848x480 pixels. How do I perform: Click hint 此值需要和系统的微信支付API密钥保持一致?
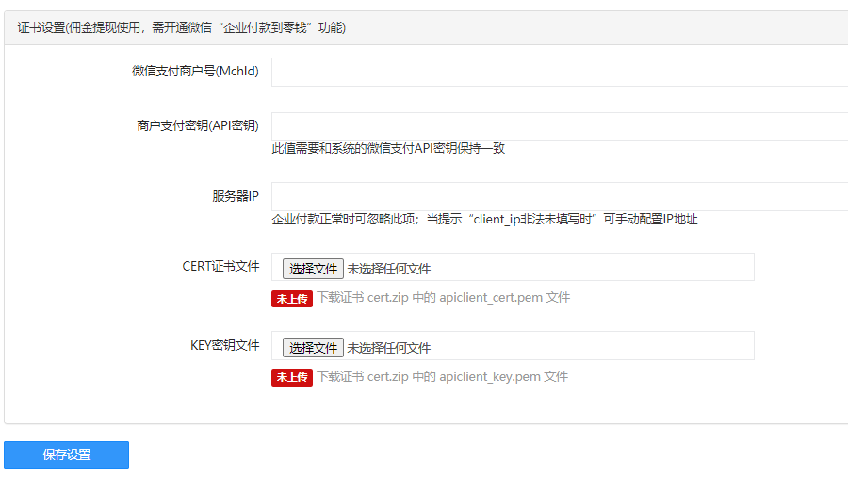(x=388, y=148)
